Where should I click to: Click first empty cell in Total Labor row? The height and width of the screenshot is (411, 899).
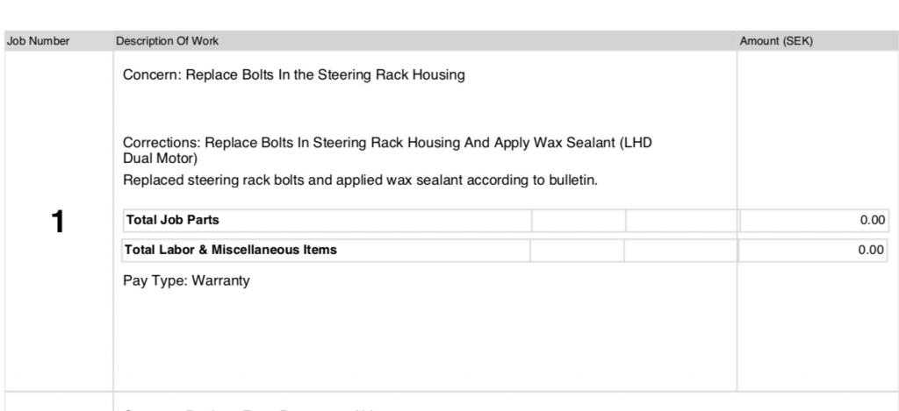coord(577,251)
